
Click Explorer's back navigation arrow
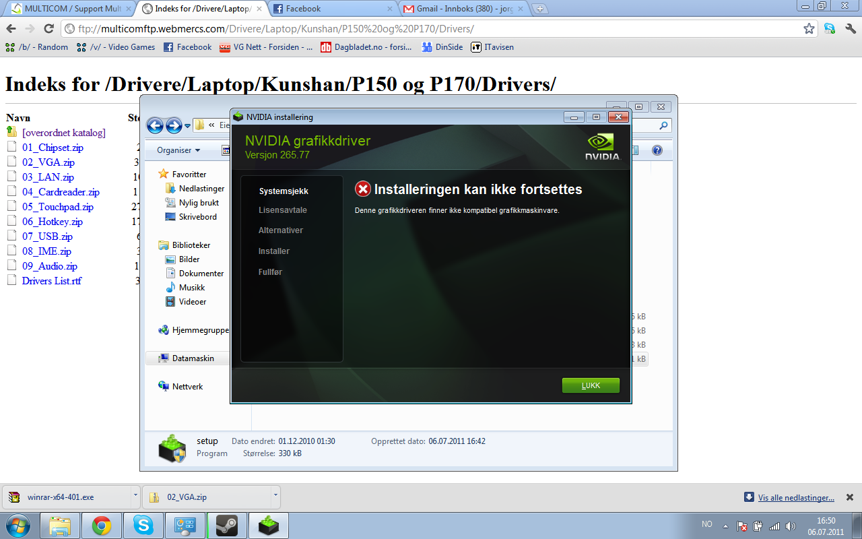(x=155, y=125)
